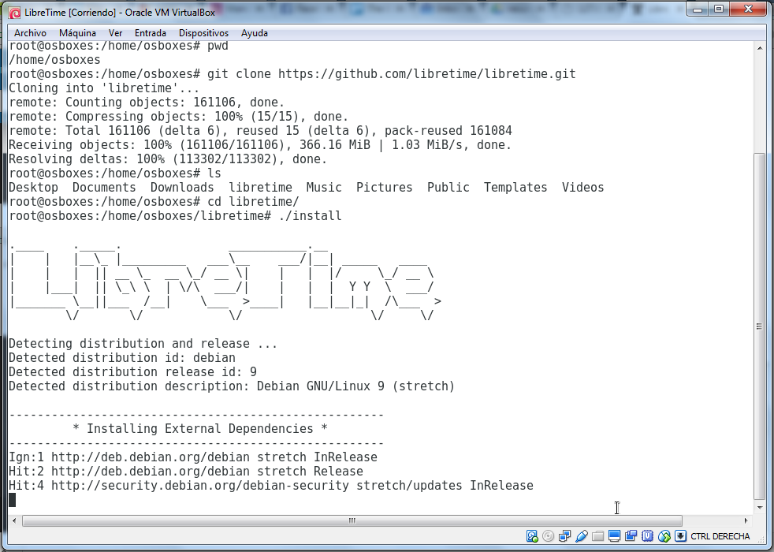Screen dimensions: 774x552
Task: Click the 'Documents' folder in ls output
Action: [x=104, y=187]
